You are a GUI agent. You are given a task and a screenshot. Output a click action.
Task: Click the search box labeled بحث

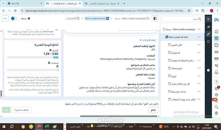[x=182, y=19]
